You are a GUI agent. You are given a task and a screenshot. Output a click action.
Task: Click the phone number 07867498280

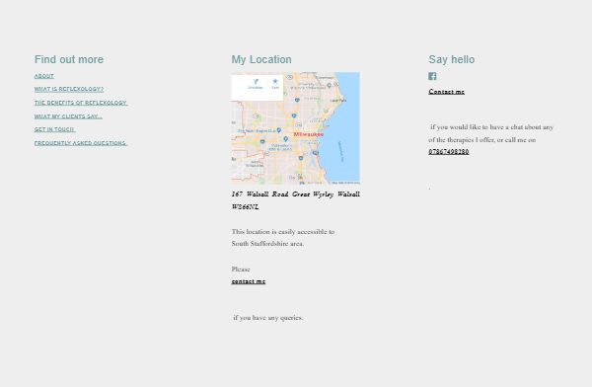(449, 152)
